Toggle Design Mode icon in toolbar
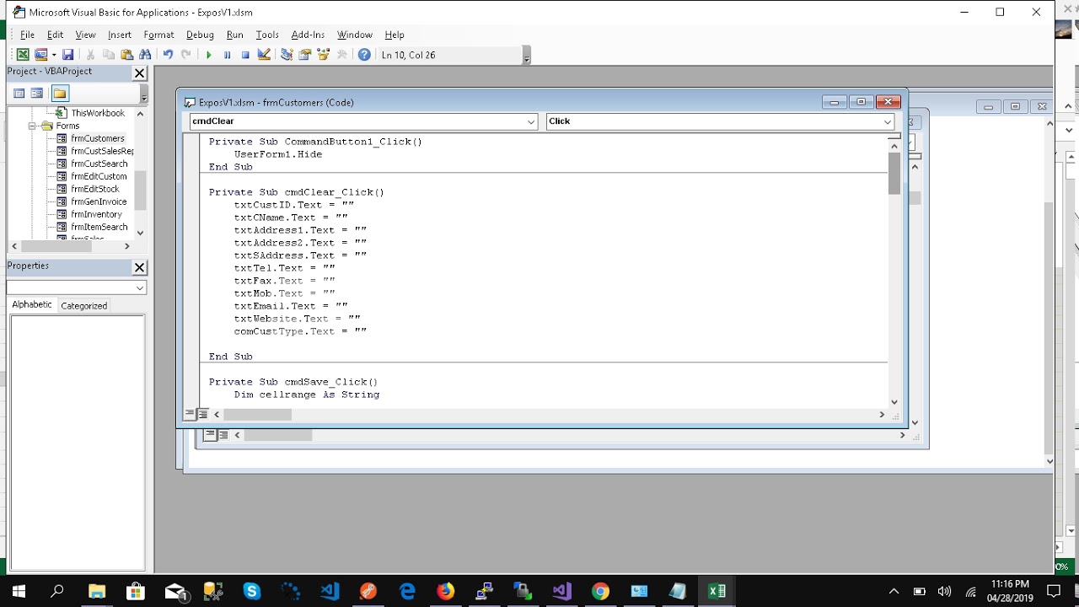The image size is (1079, 607). (264, 55)
